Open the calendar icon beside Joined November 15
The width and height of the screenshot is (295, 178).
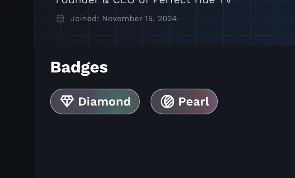coord(60,19)
